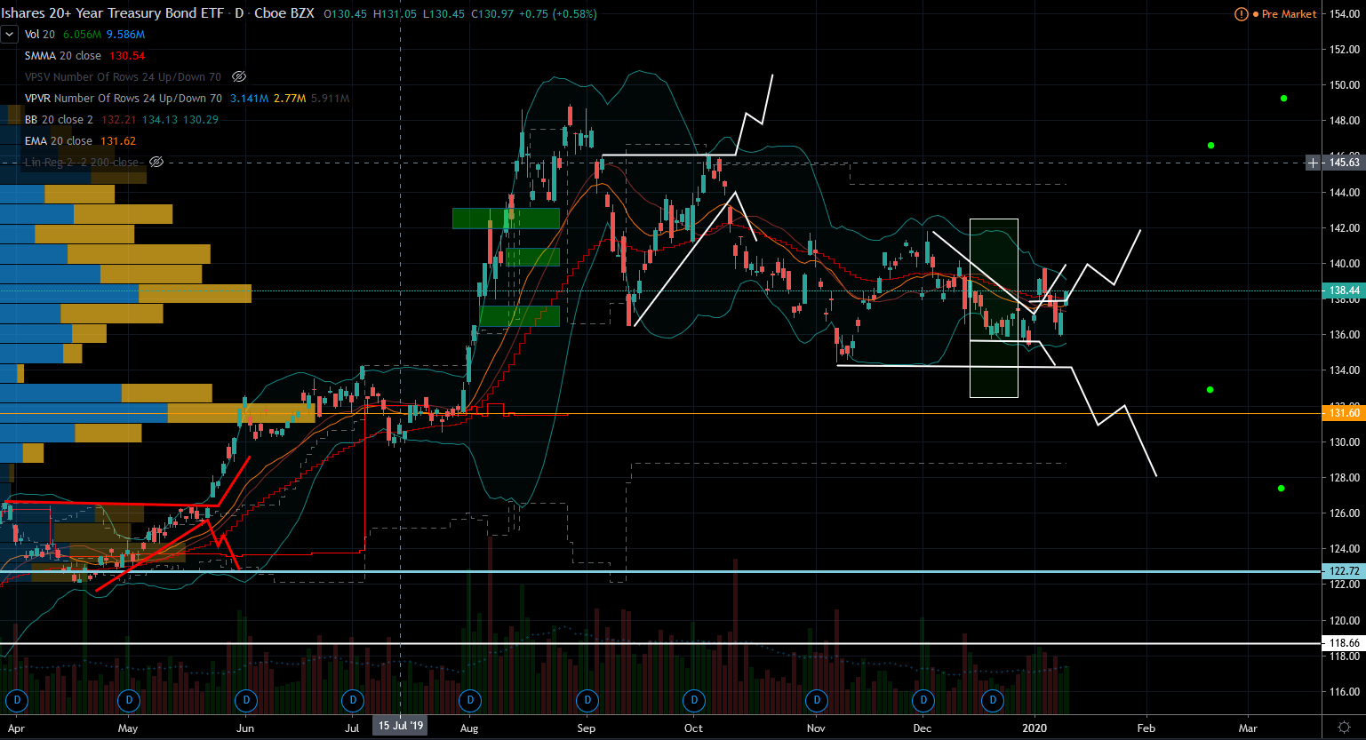Screen dimensions: 1366x740
Task: Click the Cboe BZX exchange label
Action: click(x=284, y=13)
